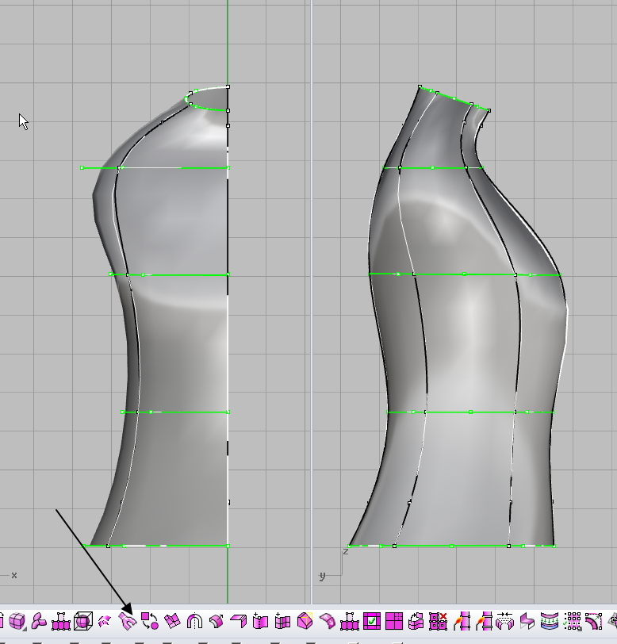The width and height of the screenshot is (617, 644).
Task: Select bottom-right base control point in right viewport
Action: (x=554, y=546)
